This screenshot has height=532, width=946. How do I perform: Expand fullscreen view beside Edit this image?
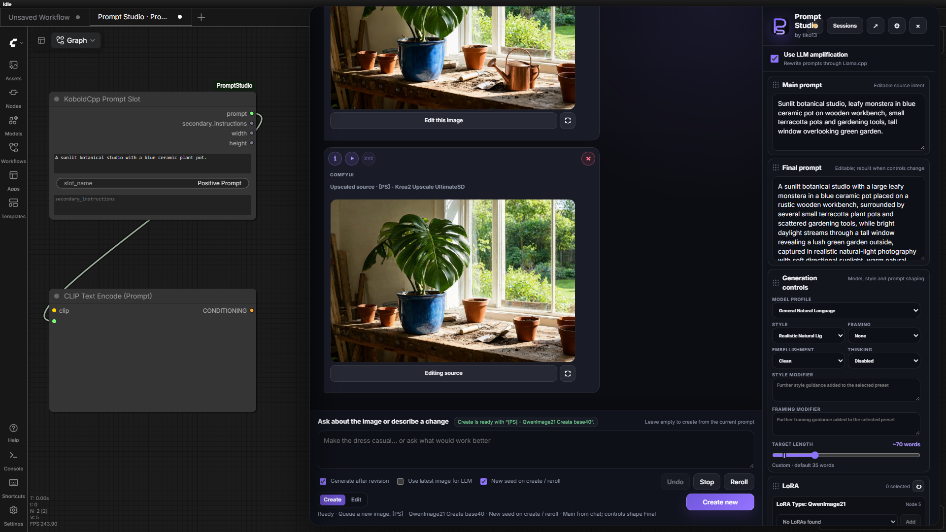click(x=568, y=120)
